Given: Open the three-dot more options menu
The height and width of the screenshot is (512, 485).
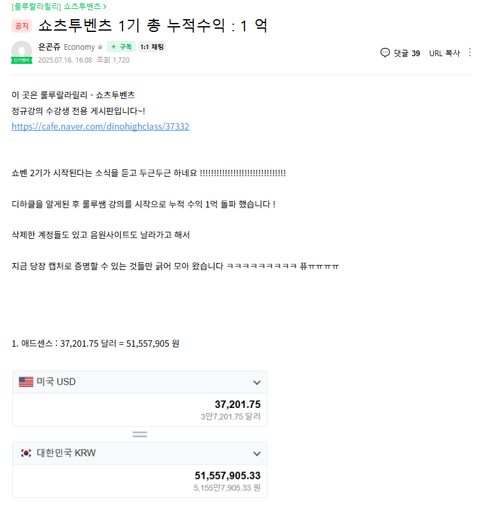Looking at the screenshot, I should tap(469, 52).
